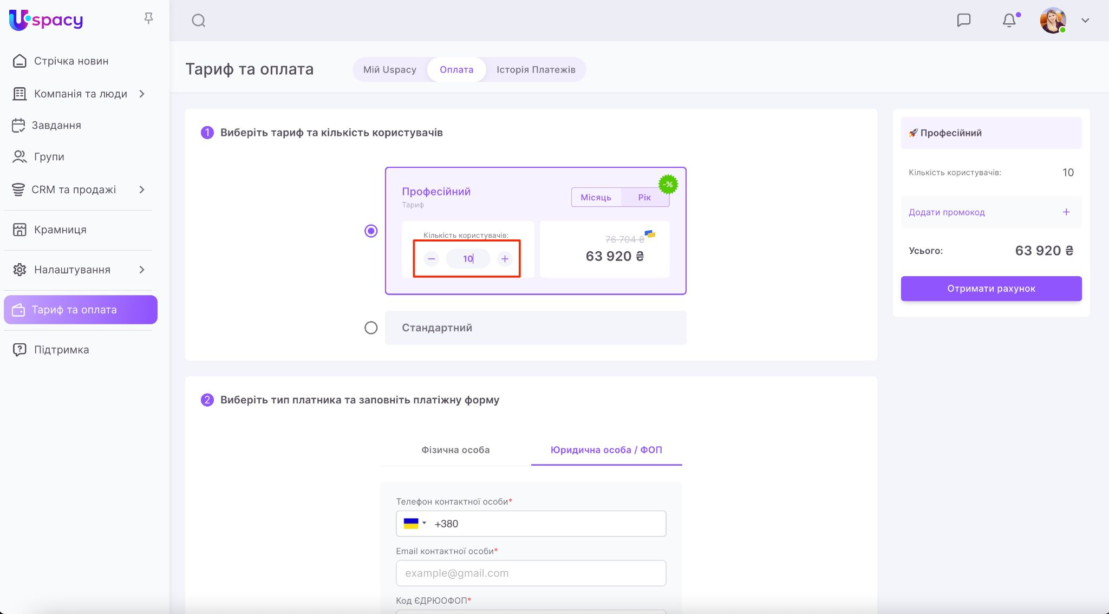Increase user count with plus button
The width and height of the screenshot is (1109, 614).
click(505, 259)
